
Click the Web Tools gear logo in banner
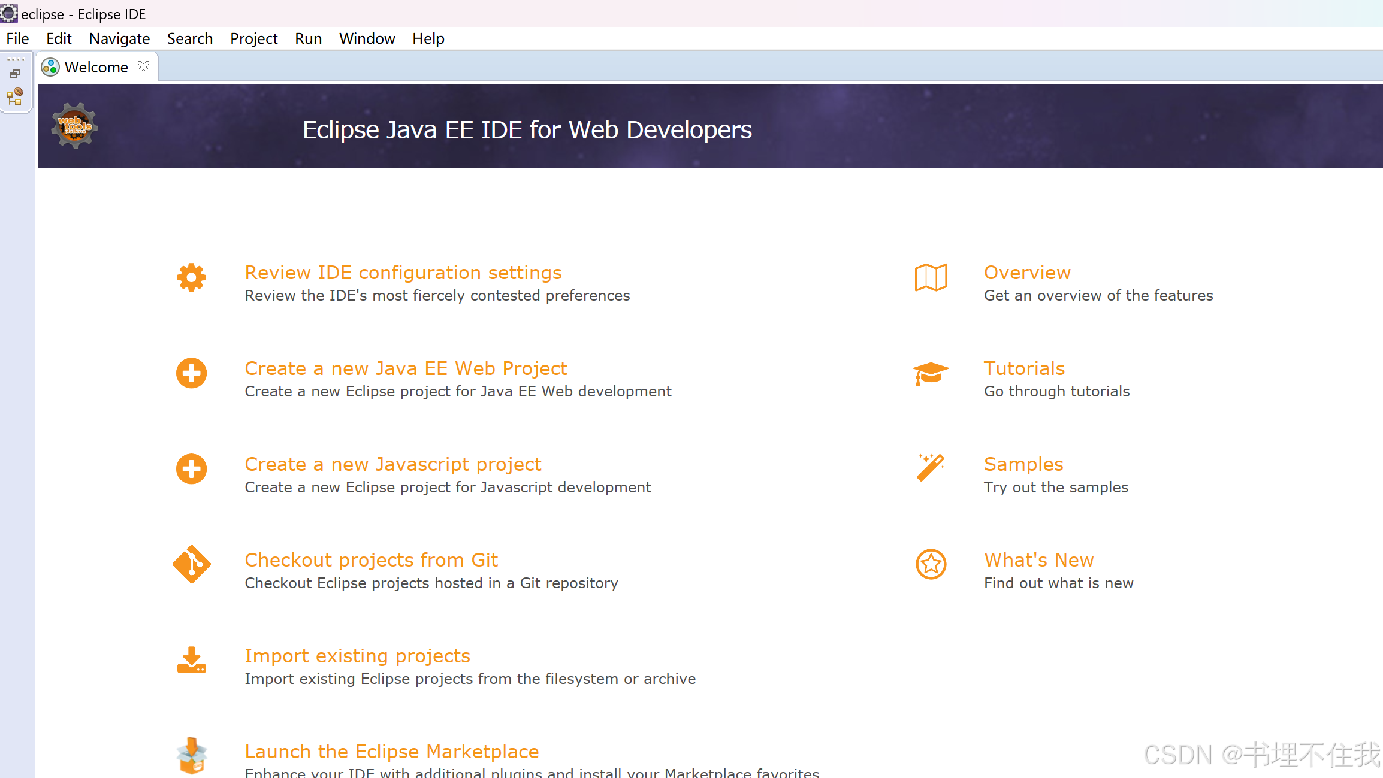[x=74, y=126]
